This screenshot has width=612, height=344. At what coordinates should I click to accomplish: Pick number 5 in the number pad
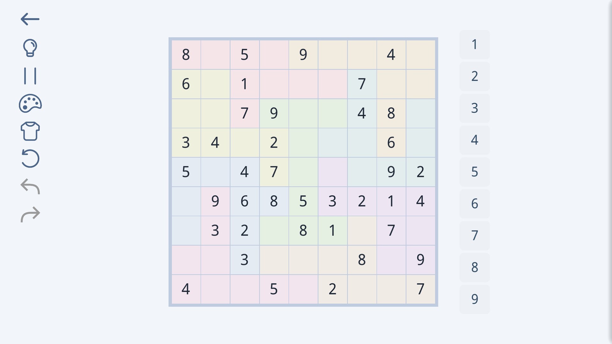[x=474, y=172]
